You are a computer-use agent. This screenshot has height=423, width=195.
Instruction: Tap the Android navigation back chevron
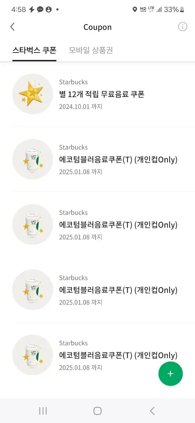[152, 411]
